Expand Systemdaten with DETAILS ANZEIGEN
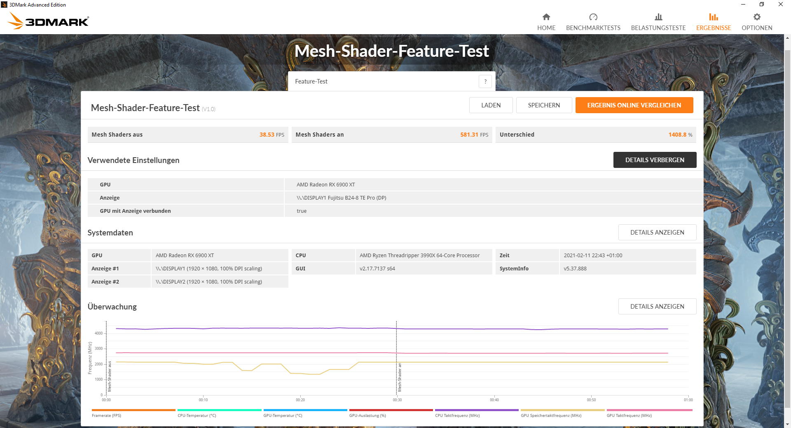The width and height of the screenshot is (791, 428). pyautogui.click(x=657, y=233)
